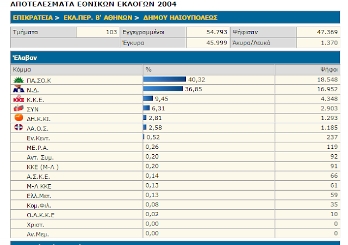Click the valid votes value 45.999

(216, 43)
